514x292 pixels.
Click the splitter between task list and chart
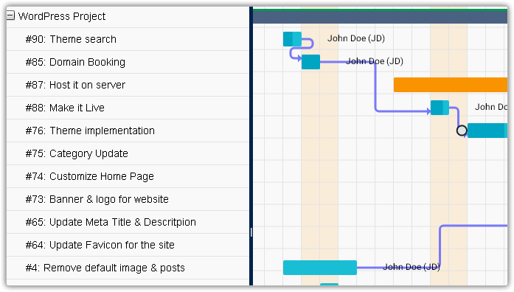pos(251,146)
